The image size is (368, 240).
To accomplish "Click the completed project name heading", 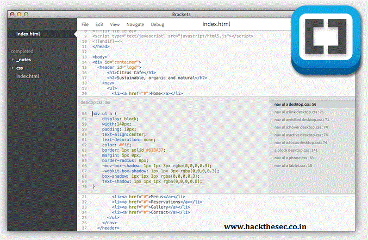I will click(22, 51).
